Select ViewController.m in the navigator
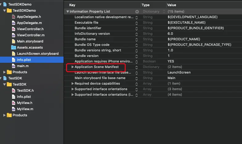 [31, 35]
